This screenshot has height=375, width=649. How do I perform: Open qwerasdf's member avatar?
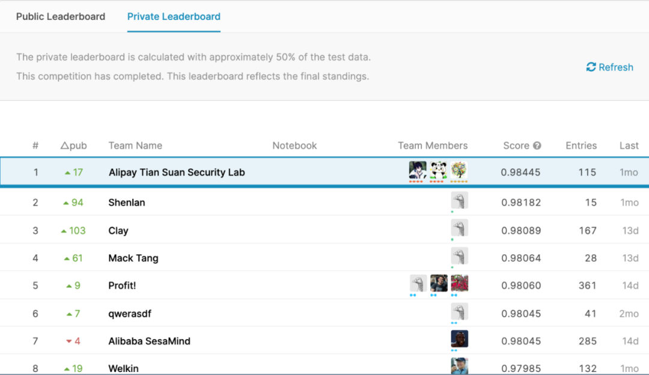(460, 311)
